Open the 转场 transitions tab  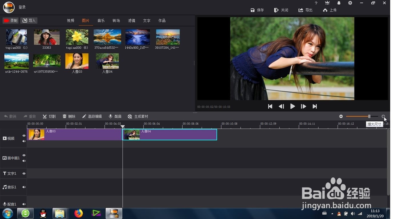[116, 20]
